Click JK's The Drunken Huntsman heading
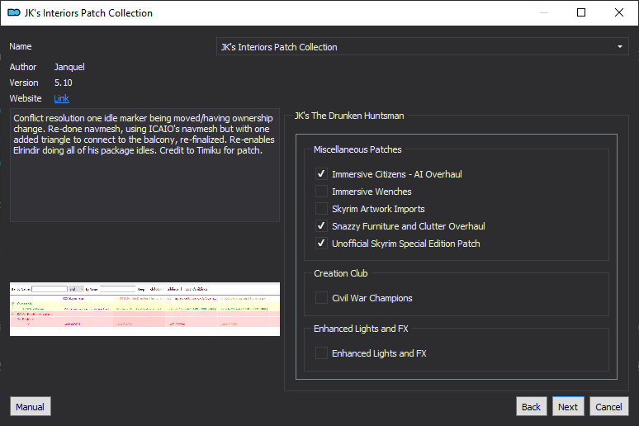 (x=349, y=116)
